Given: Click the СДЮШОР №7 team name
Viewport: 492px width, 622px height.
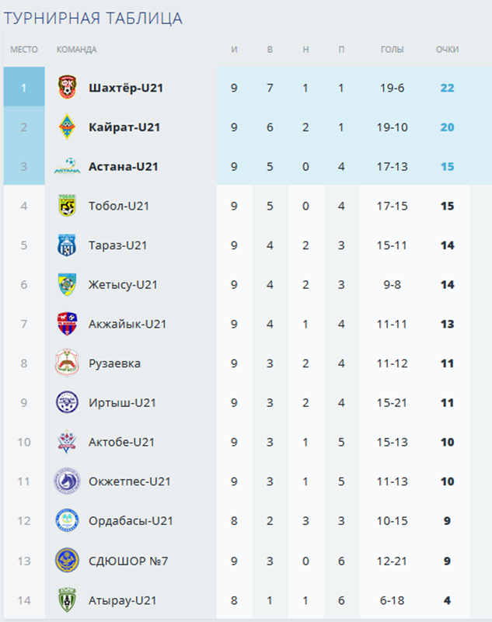Looking at the screenshot, I should pyautogui.click(x=128, y=561).
